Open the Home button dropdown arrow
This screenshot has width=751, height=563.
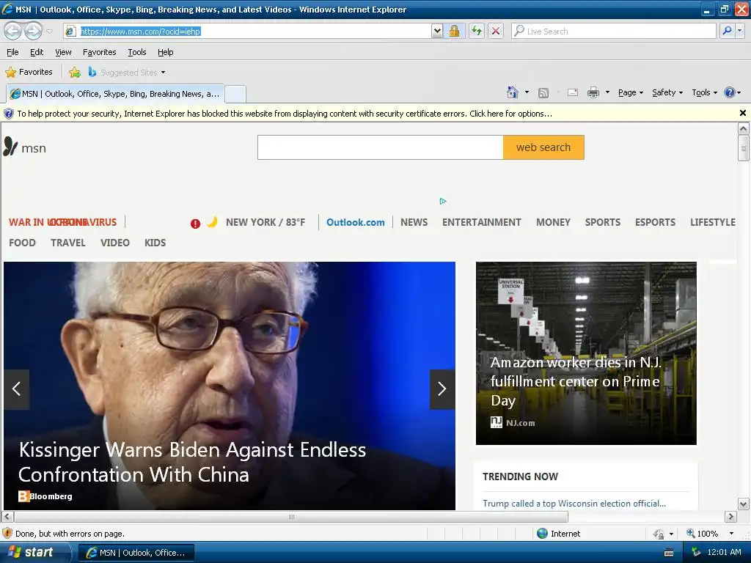click(527, 92)
